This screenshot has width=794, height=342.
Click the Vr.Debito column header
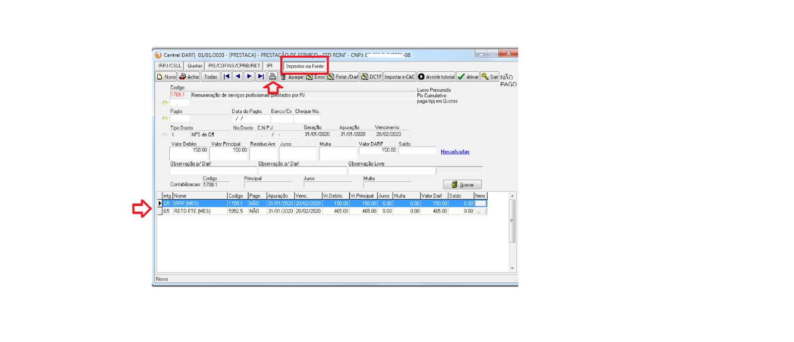click(335, 196)
